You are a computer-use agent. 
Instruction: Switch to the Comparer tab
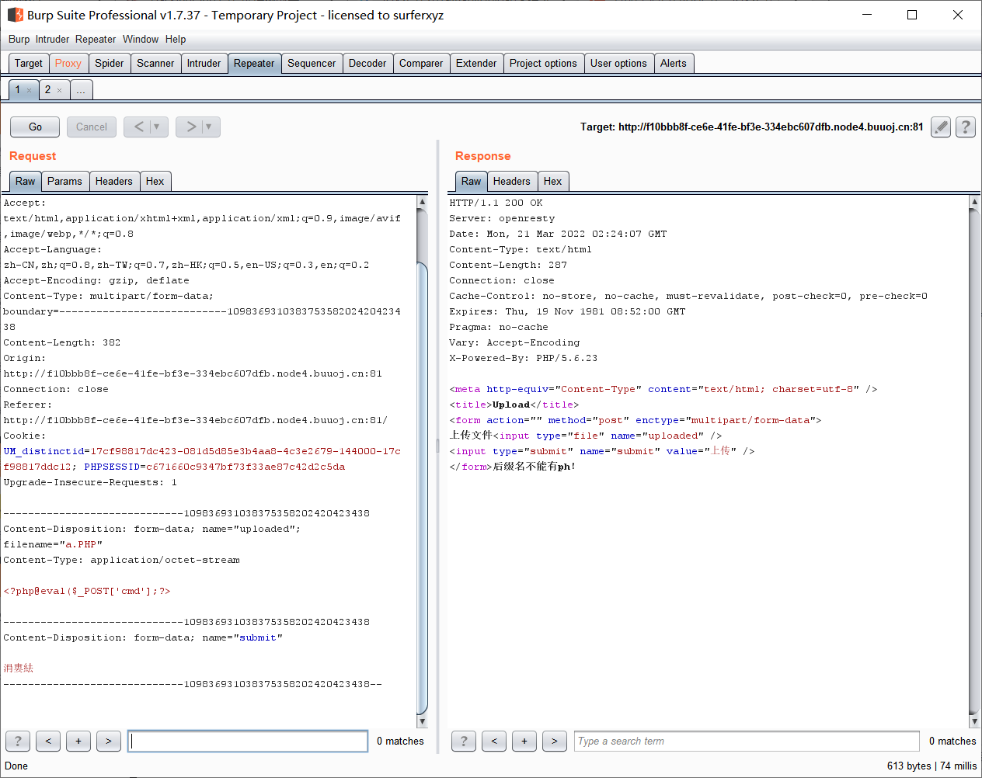[x=421, y=64]
